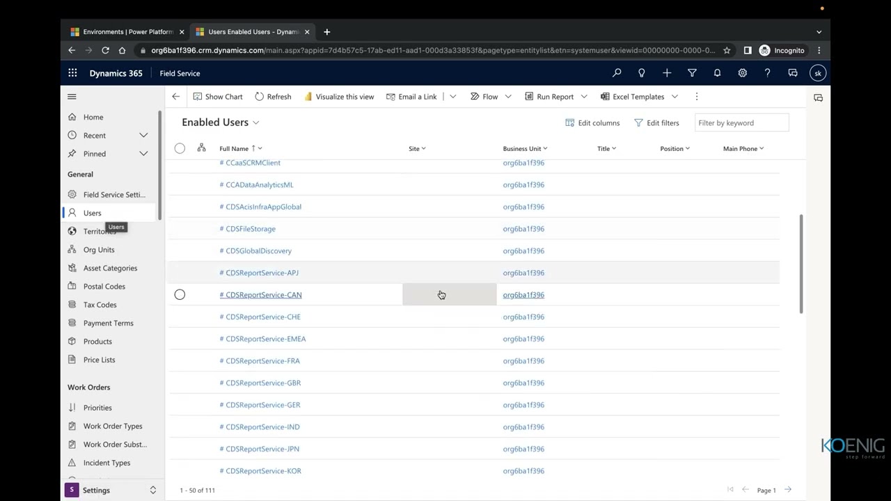Viewport: 891px width, 501px height.
Task: Open the Dynamics 365 app launcher waffle
Action: click(x=72, y=73)
